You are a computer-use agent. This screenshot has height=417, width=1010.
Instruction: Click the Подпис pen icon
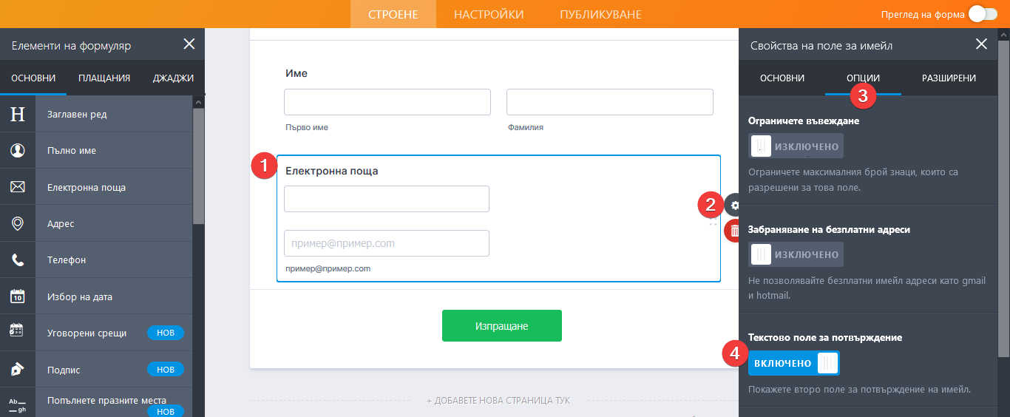click(18, 370)
